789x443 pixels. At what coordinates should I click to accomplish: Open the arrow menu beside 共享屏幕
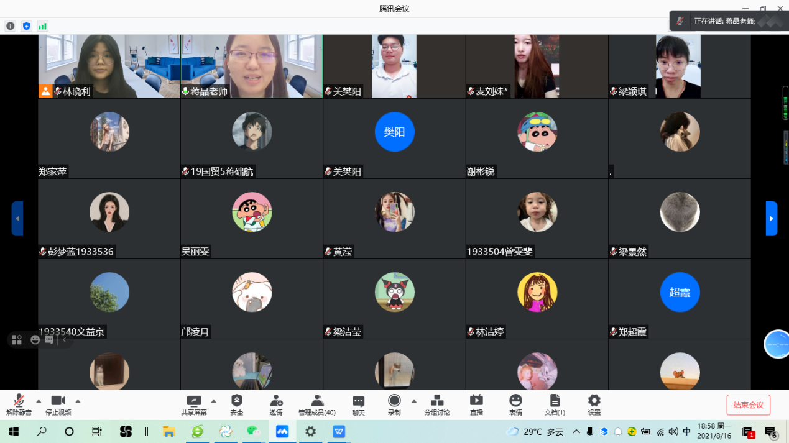[x=214, y=401]
